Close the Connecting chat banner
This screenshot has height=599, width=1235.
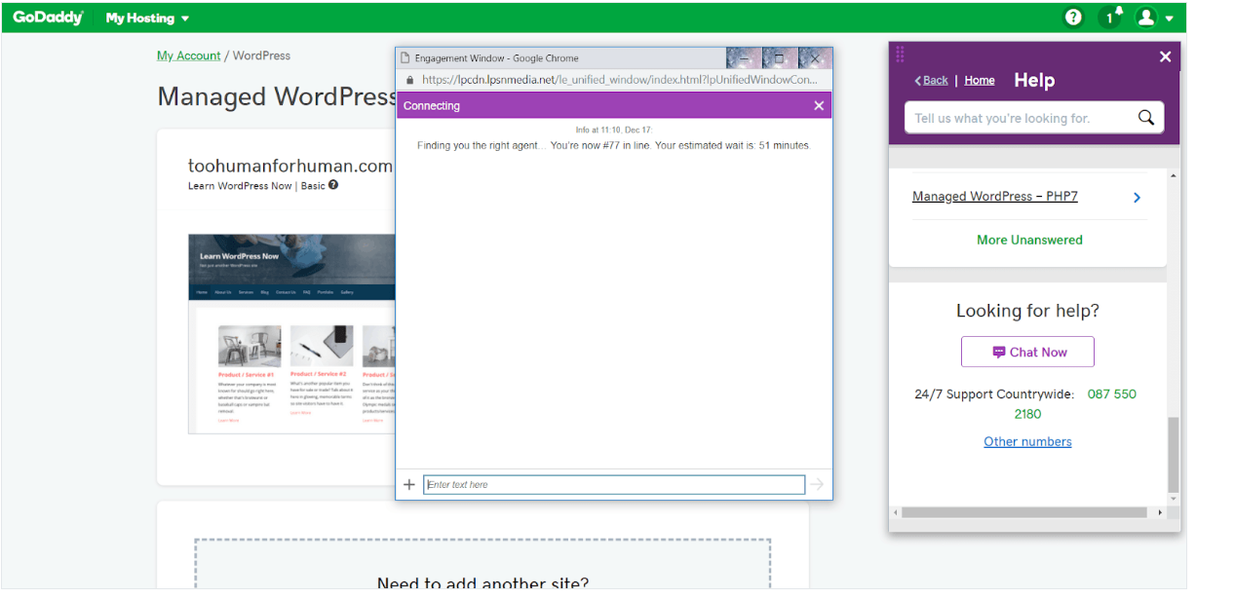[x=819, y=105]
